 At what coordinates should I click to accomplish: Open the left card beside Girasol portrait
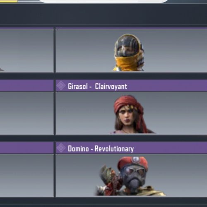(x=26, y=113)
